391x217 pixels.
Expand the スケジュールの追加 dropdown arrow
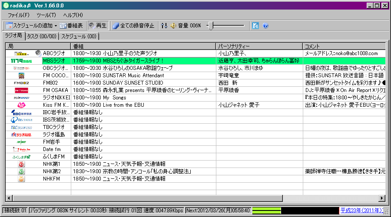click(56, 26)
